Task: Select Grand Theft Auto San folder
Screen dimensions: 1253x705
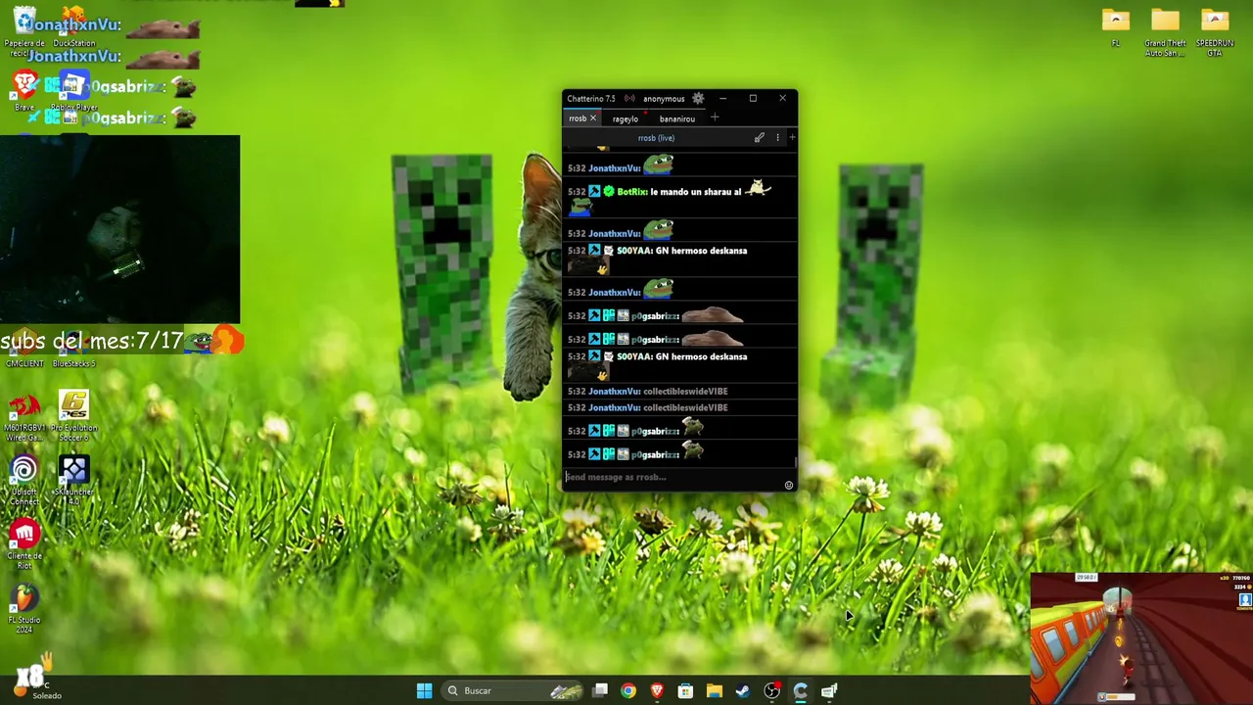Action: pyautogui.click(x=1165, y=32)
